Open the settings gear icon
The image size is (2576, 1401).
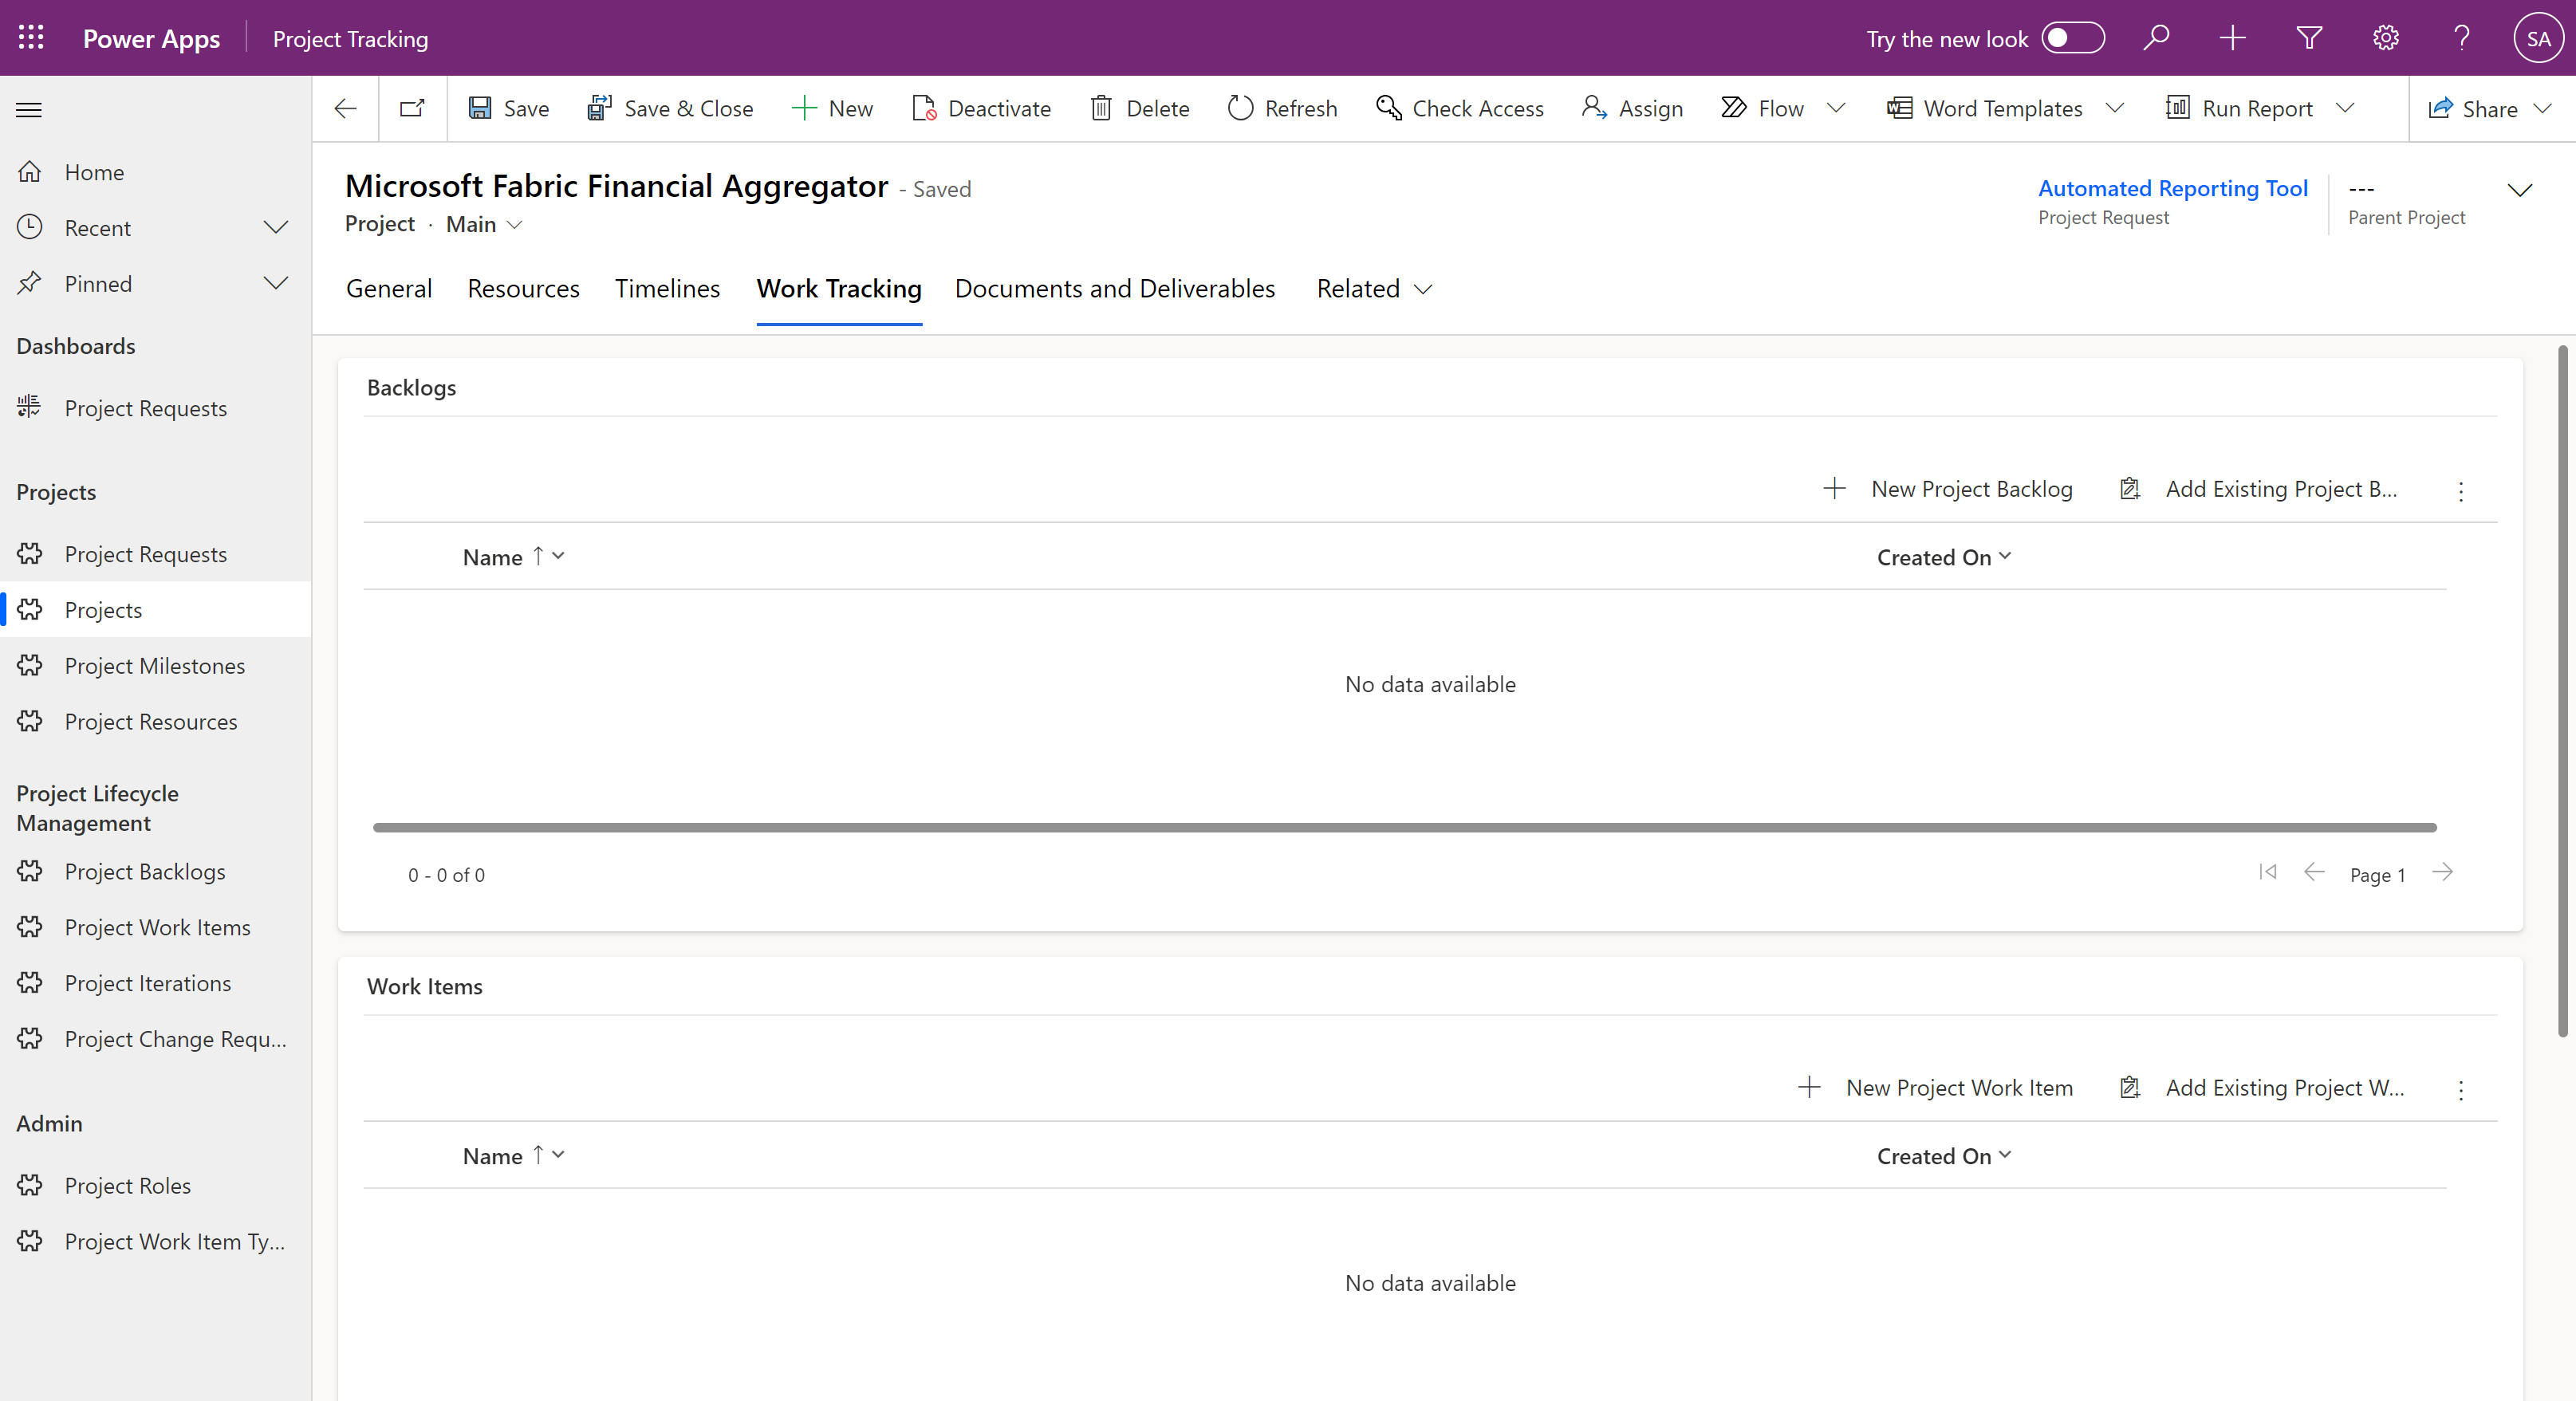[2386, 38]
